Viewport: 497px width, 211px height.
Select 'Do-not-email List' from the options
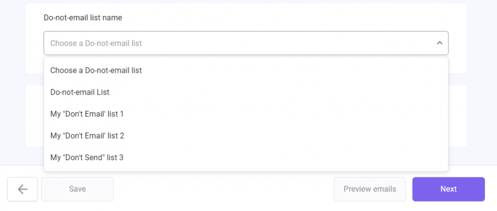(246, 92)
